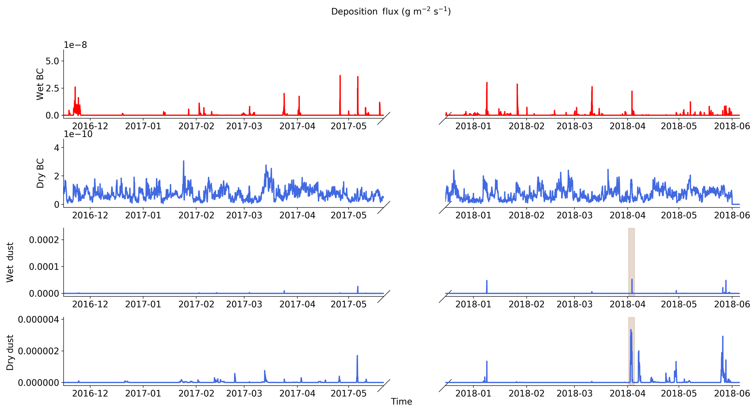756x411 pixels.
Task: Click the 0.000004 tick on Dry dust axis
Action: 38,320
